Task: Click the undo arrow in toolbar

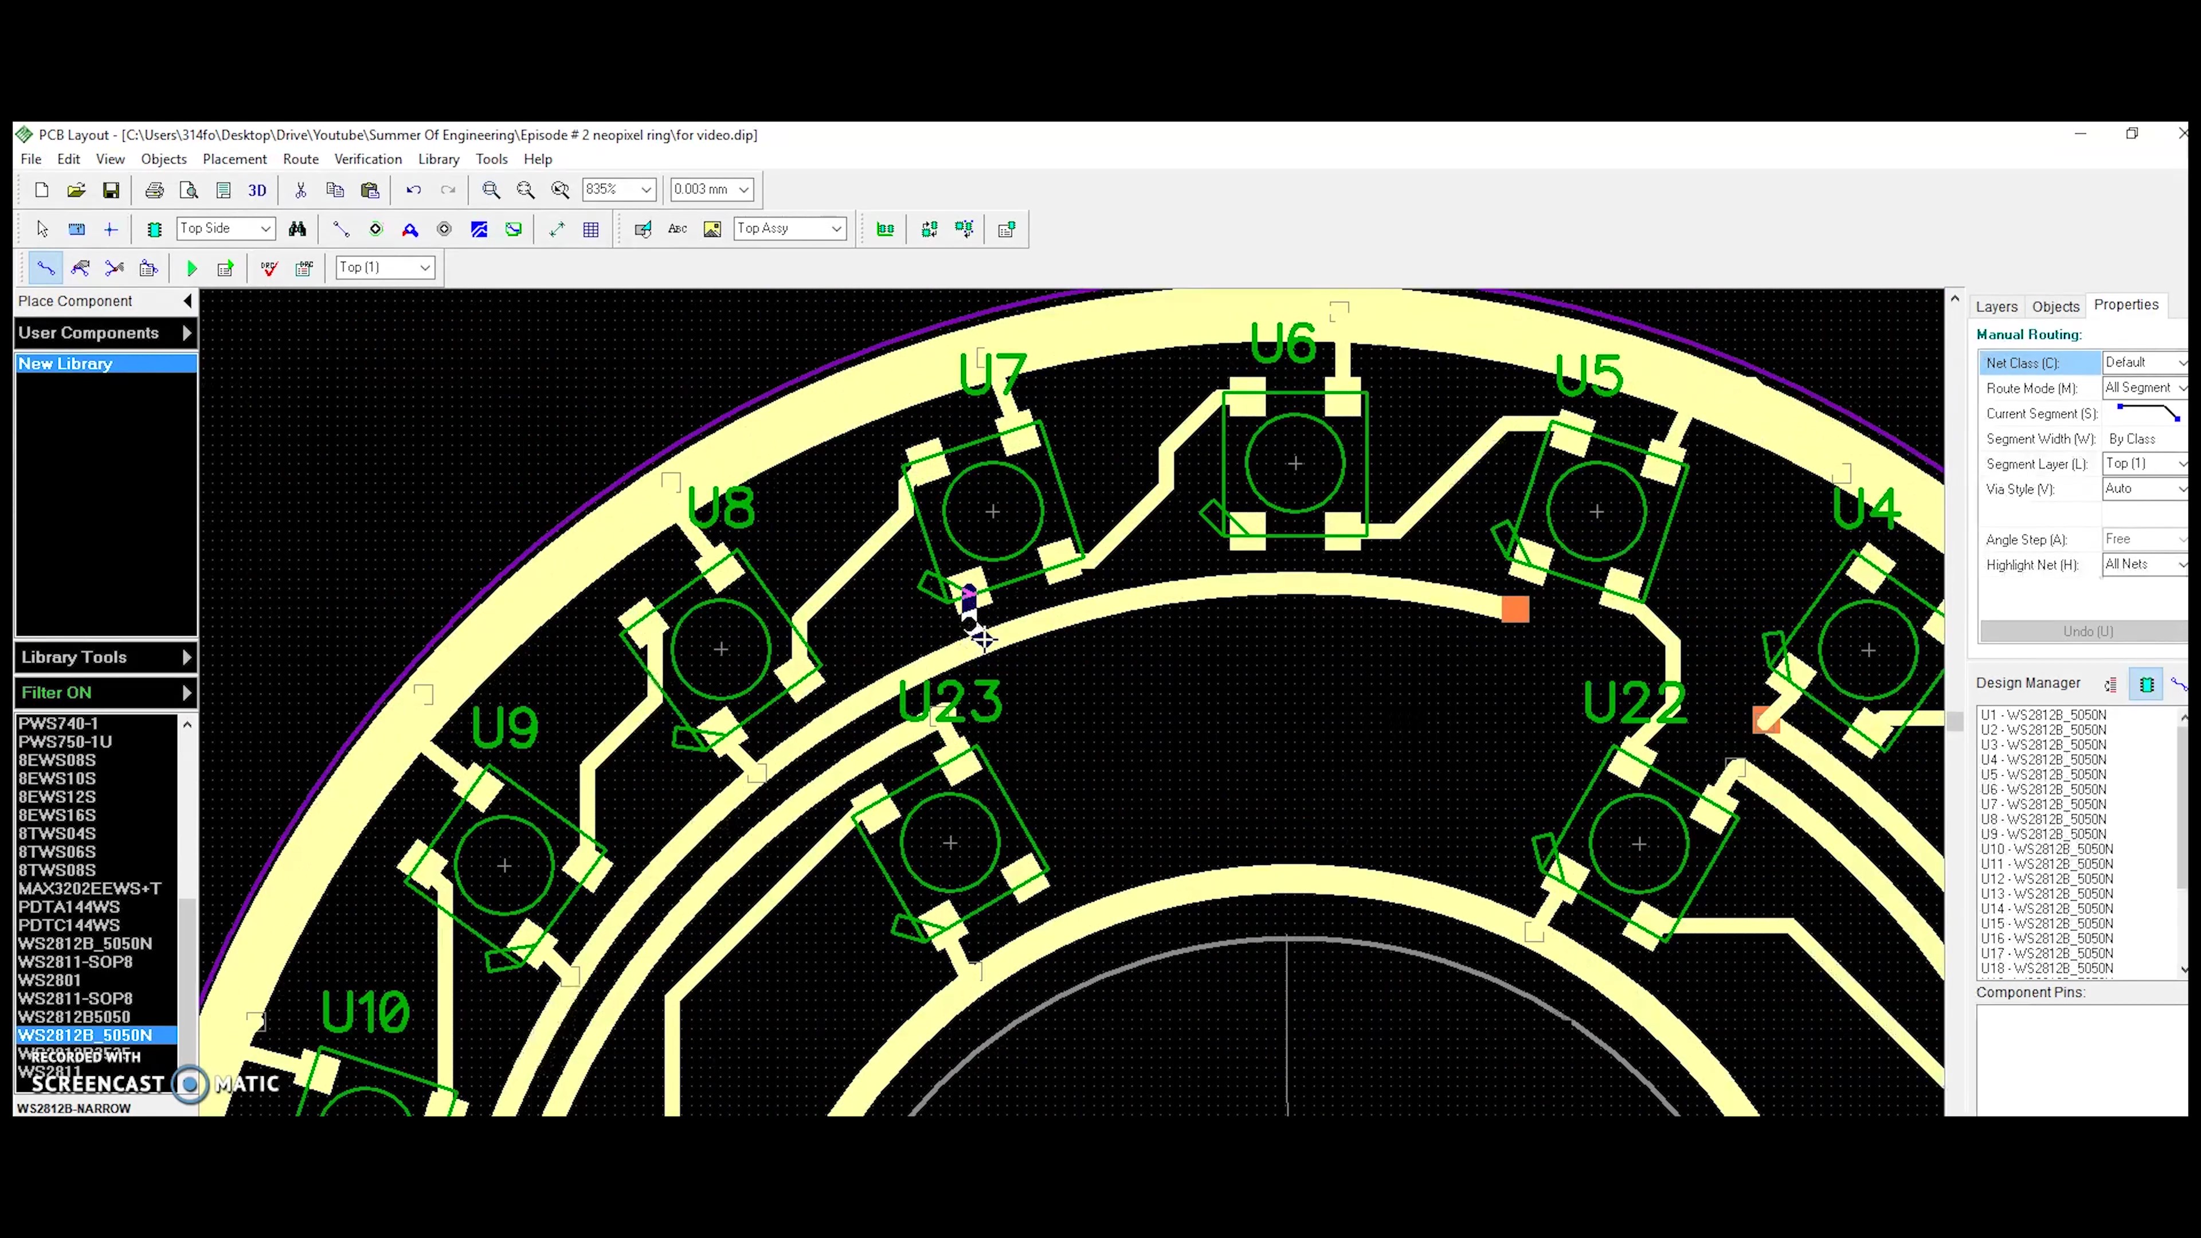Action: click(413, 190)
